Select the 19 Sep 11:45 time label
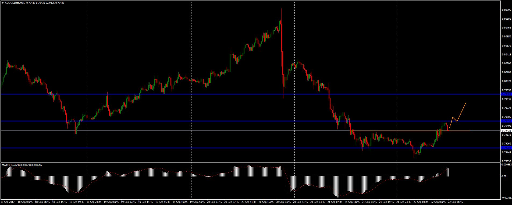512x205 pixels. 146,202
